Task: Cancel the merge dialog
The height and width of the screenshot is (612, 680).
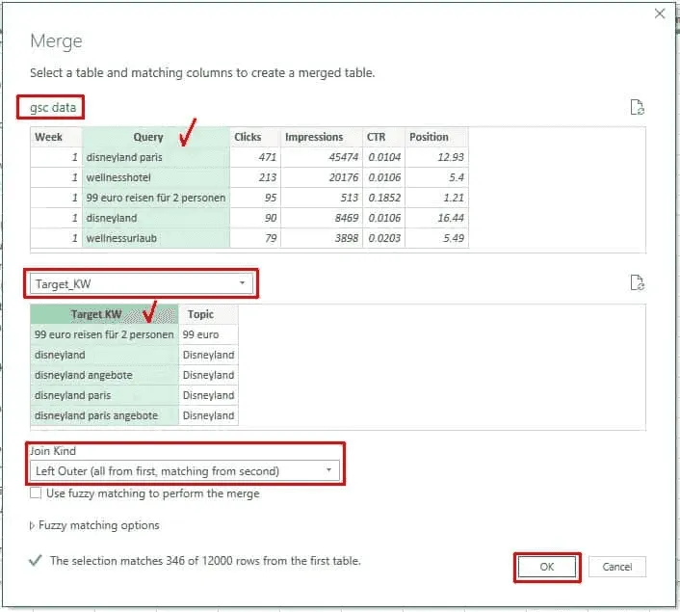Action: [x=616, y=567]
